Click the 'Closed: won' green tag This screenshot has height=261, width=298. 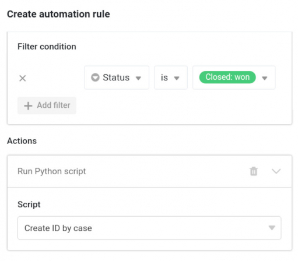[227, 77]
